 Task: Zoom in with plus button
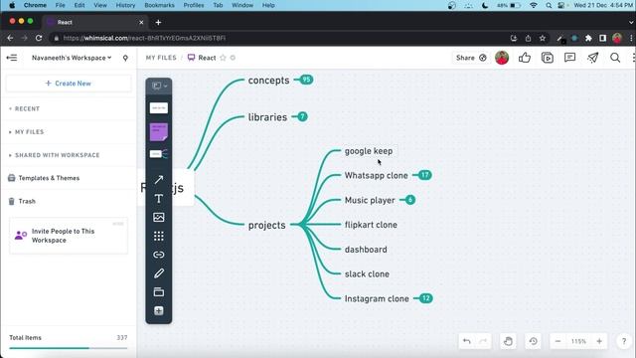point(599,341)
